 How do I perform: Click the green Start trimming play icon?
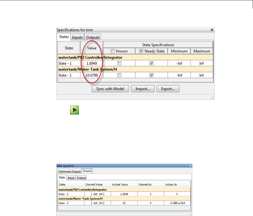coord(75,110)
